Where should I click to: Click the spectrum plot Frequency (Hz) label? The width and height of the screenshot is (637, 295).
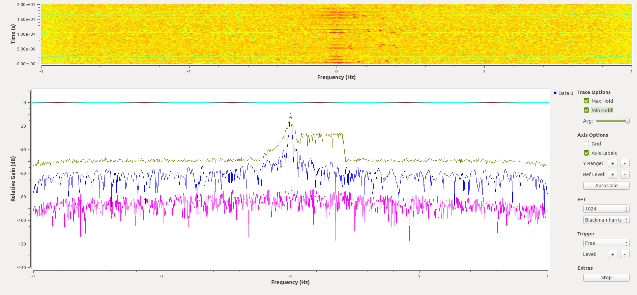tap(290, 282)
